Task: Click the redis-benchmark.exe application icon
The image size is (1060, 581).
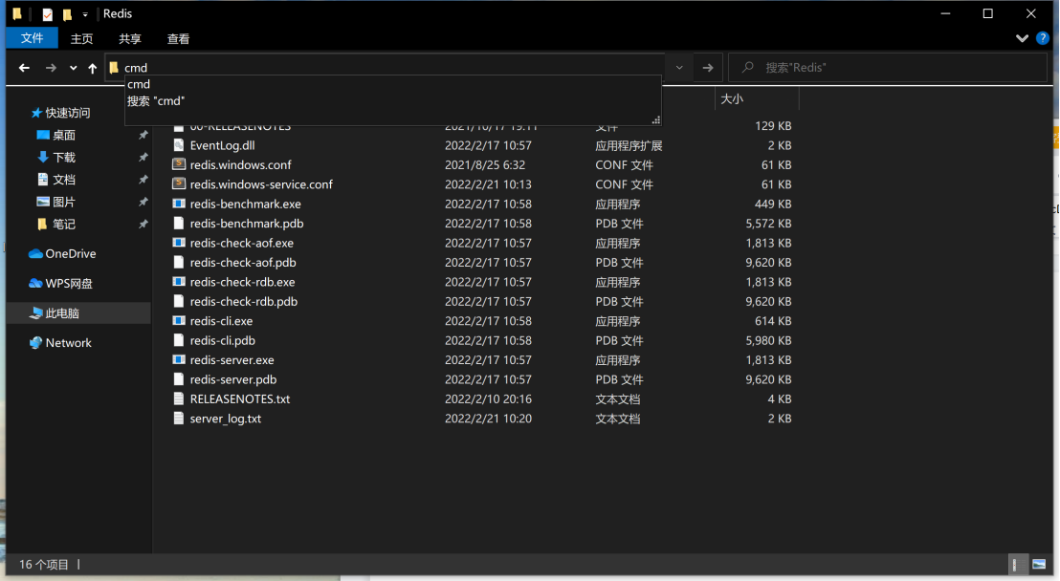Action: coord(179,204)
